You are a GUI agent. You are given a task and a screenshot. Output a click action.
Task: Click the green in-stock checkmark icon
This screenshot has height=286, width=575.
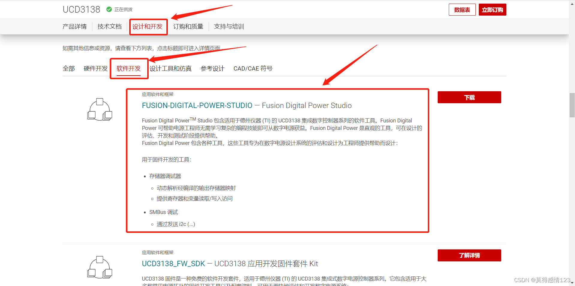[x=109, y=9]
